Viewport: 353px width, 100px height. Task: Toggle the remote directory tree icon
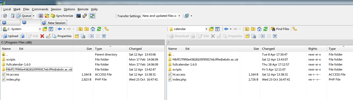pos(295,29)
